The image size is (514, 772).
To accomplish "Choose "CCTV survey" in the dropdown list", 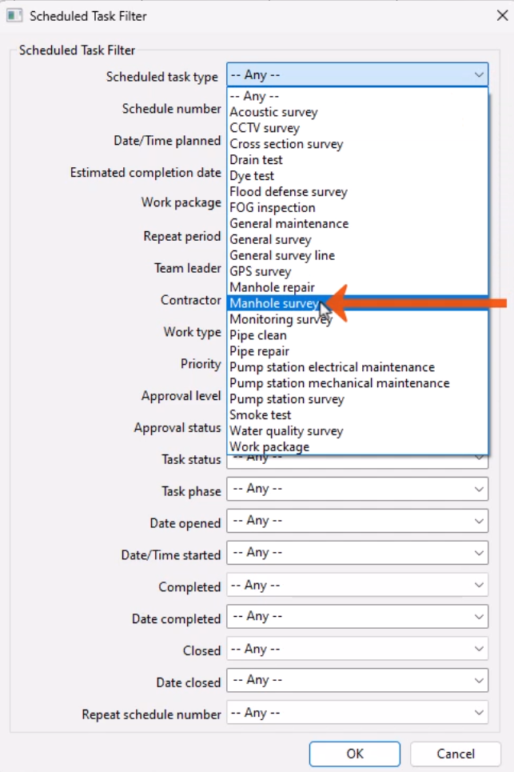I will click(x=265, y=127).
